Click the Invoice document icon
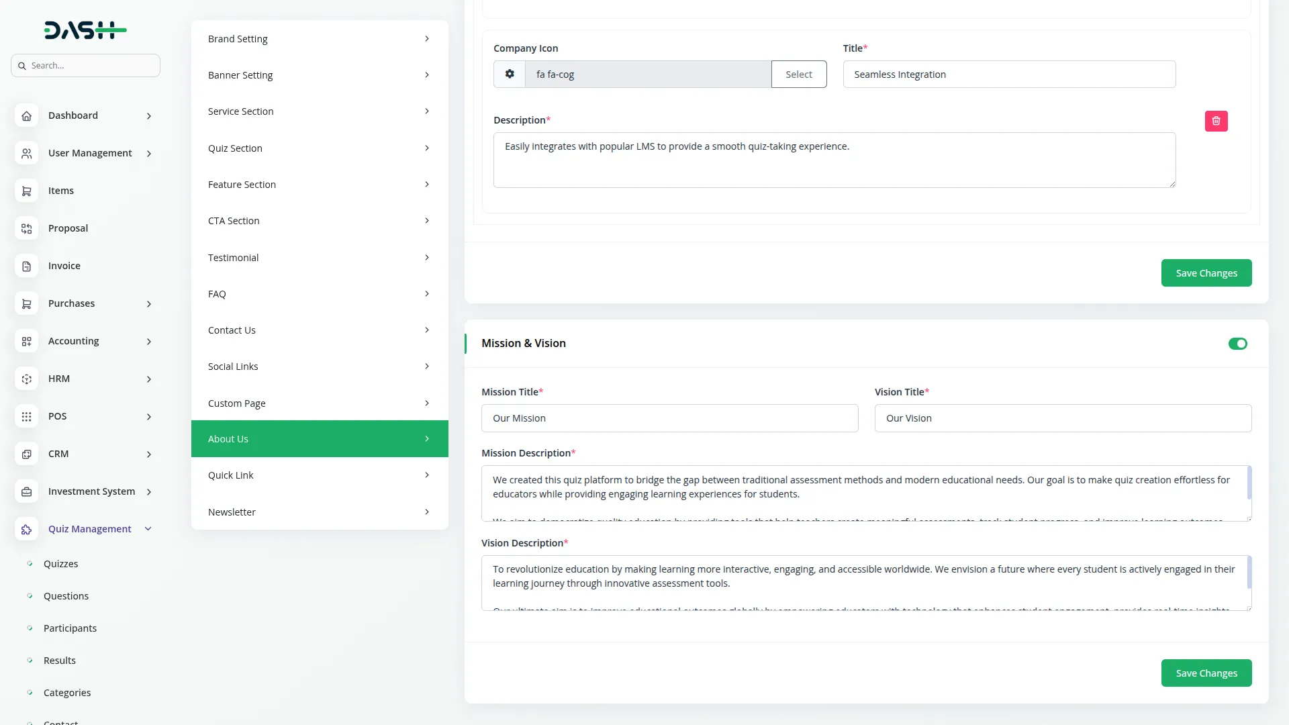The height and width of the screenshot is (725, 1289). [26, 266]
